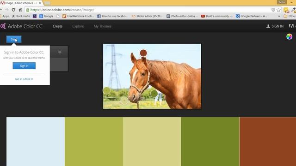Screen dimensions: 296x166
Task: Expand the bookmarks overflow chevron
Action: (x=279, y=16)
